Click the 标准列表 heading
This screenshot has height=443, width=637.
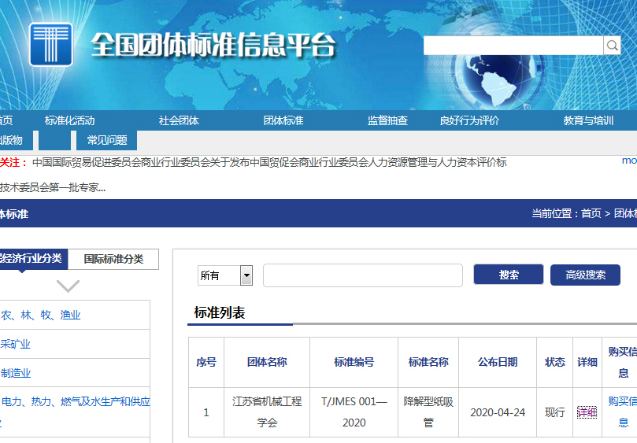(x=220, y=312)
